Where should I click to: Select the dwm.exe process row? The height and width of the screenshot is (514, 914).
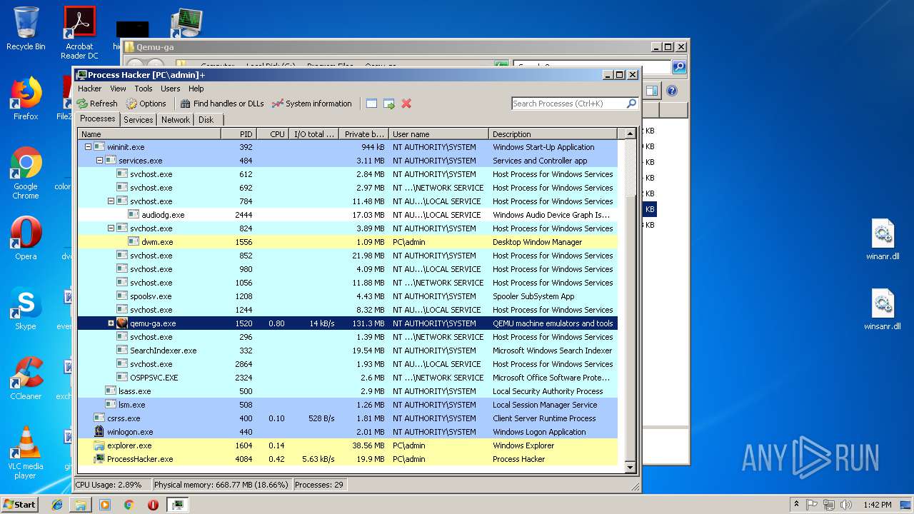tap(347, 242)
